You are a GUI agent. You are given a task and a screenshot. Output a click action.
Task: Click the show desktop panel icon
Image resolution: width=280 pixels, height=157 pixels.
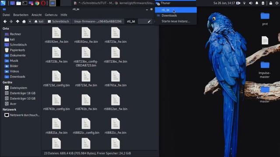click(12, 3)
